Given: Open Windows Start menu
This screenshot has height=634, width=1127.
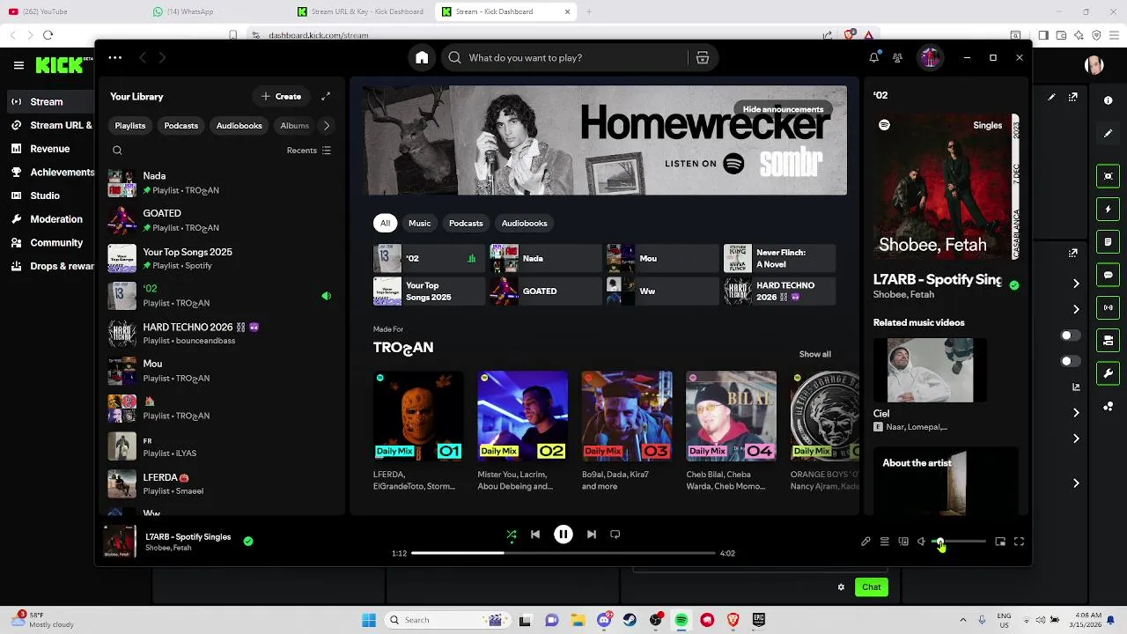Looking at the screenshot, I should tap(369, 620).
